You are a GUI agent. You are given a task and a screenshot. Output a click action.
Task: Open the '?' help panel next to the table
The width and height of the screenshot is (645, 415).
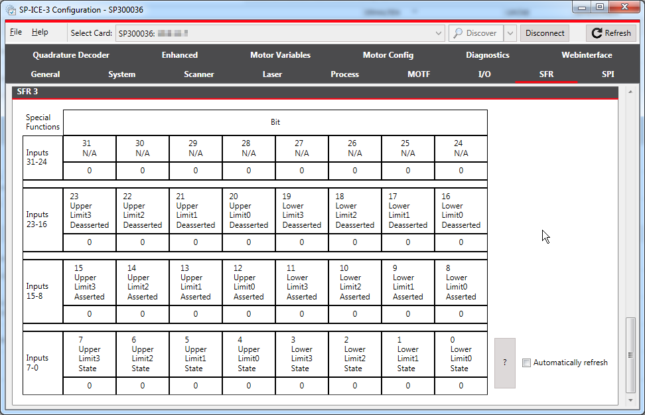504,362
